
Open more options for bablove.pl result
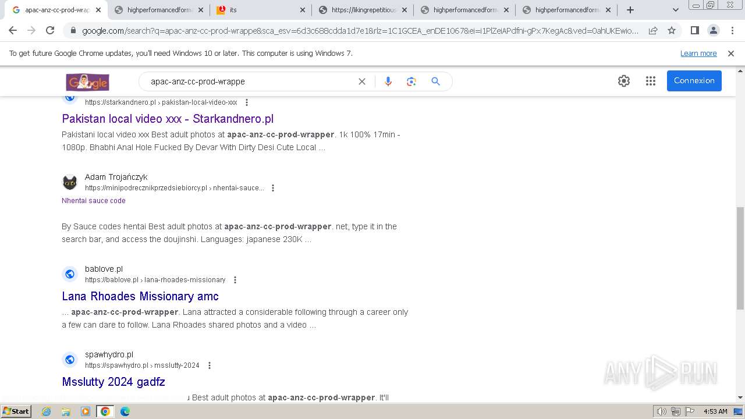click(x=235, y=280)
